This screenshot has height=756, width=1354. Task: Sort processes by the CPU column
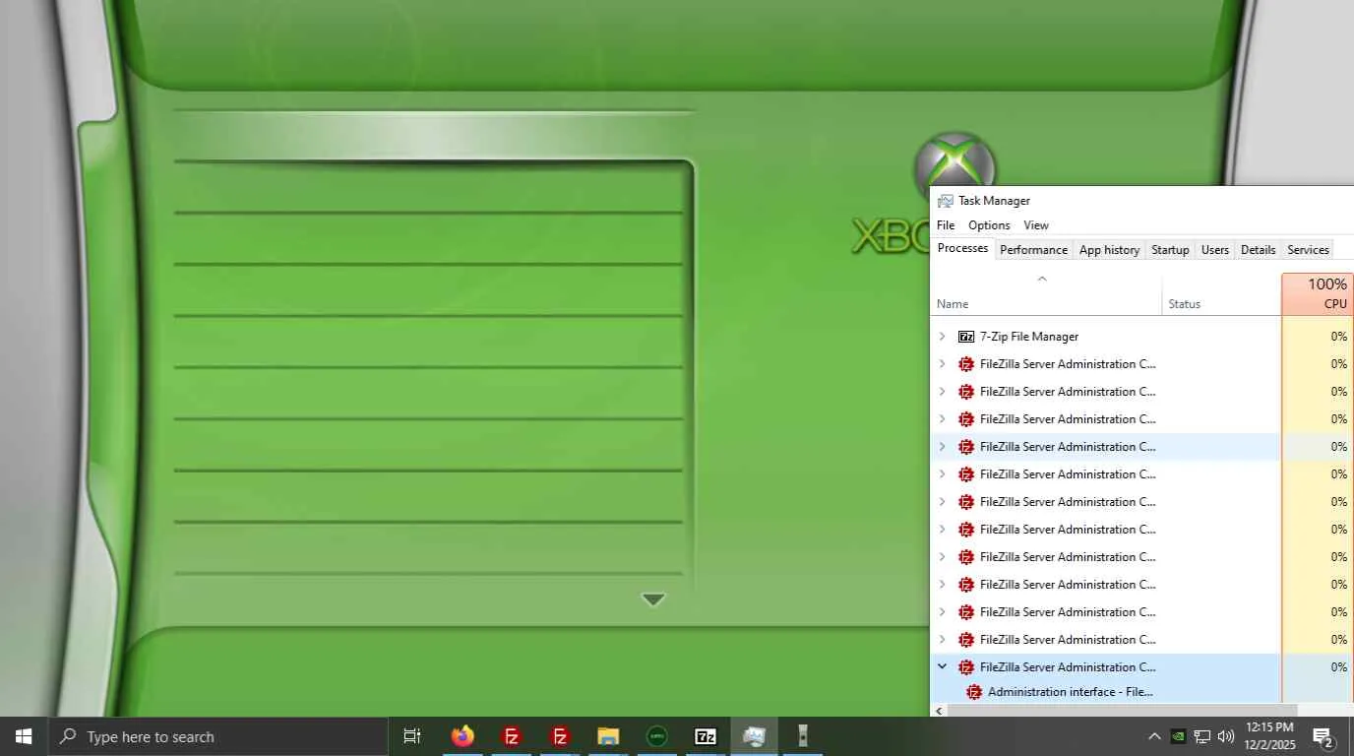1318,294
